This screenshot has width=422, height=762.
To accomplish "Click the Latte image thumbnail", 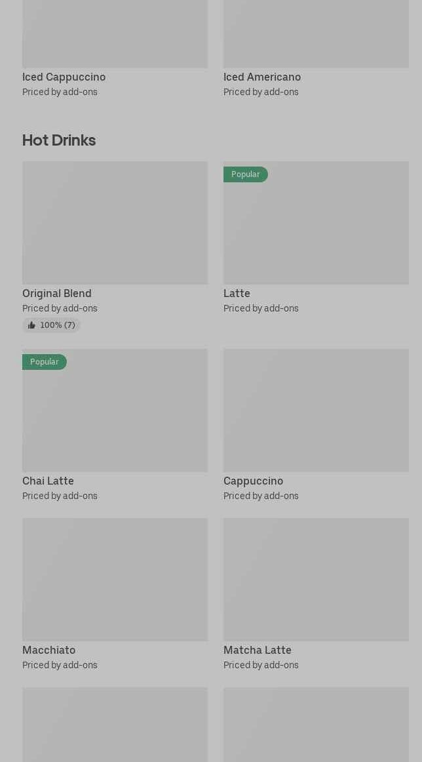I will [x=316, y=223].
